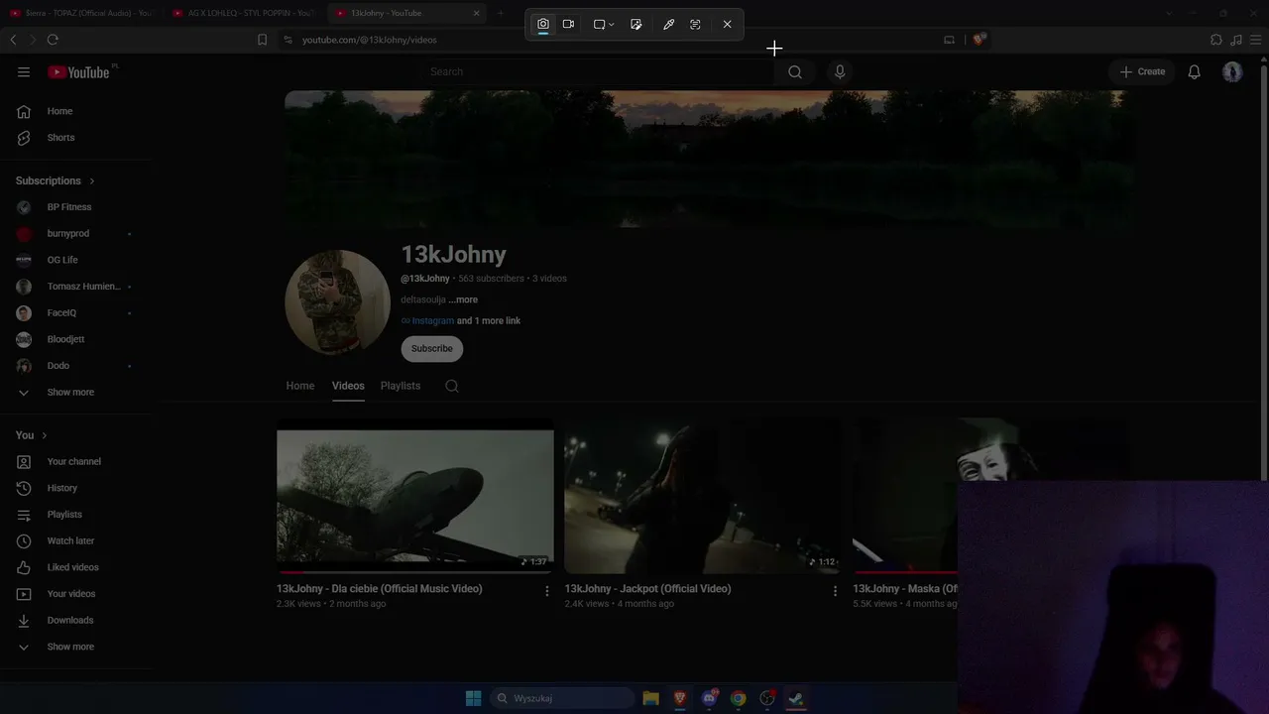This screenshot has width=1269, height=714.
Task: Open Steam from the taskbar
Action: tap(795, 698)
